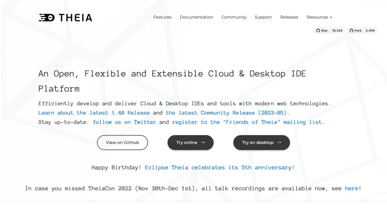Open the 5th anniversary celebration link
The height and width of the screenshot is (217, 387).
(219, 167)
